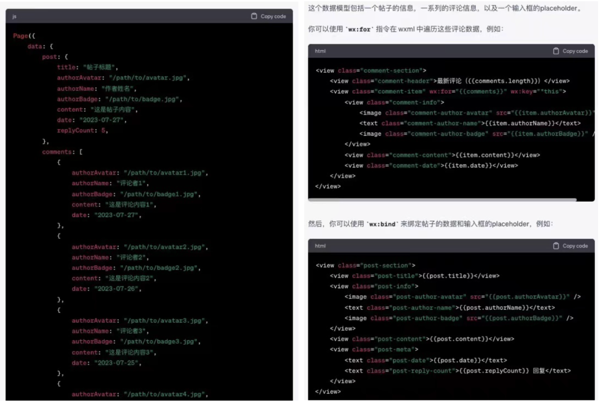Click the "Page({" line in the js code

[x=24, y=36]
